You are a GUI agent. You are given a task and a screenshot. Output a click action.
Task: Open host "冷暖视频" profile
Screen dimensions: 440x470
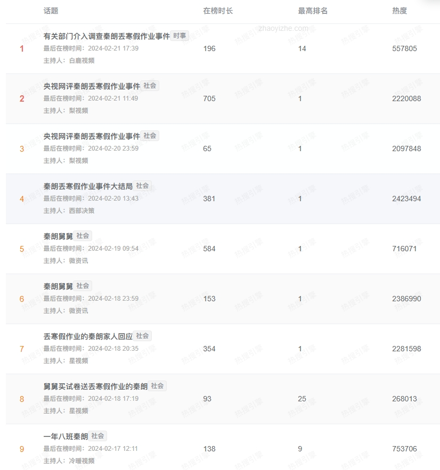point(82,461)
